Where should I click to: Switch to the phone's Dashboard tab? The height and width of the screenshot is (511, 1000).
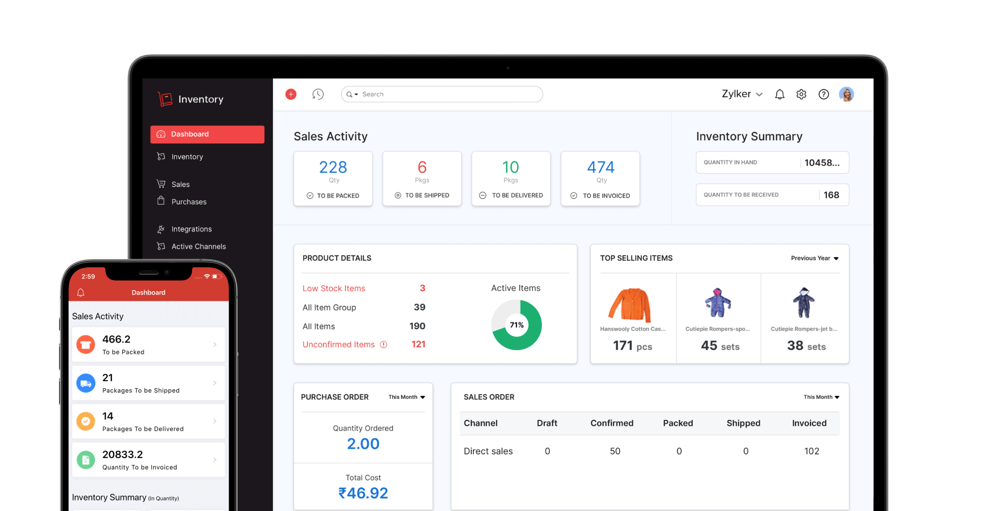(x=148, y=292)
